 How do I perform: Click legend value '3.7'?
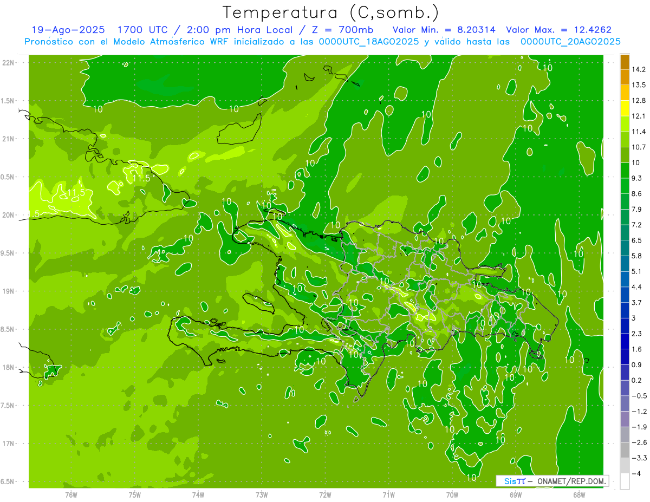tap(637, 303)
